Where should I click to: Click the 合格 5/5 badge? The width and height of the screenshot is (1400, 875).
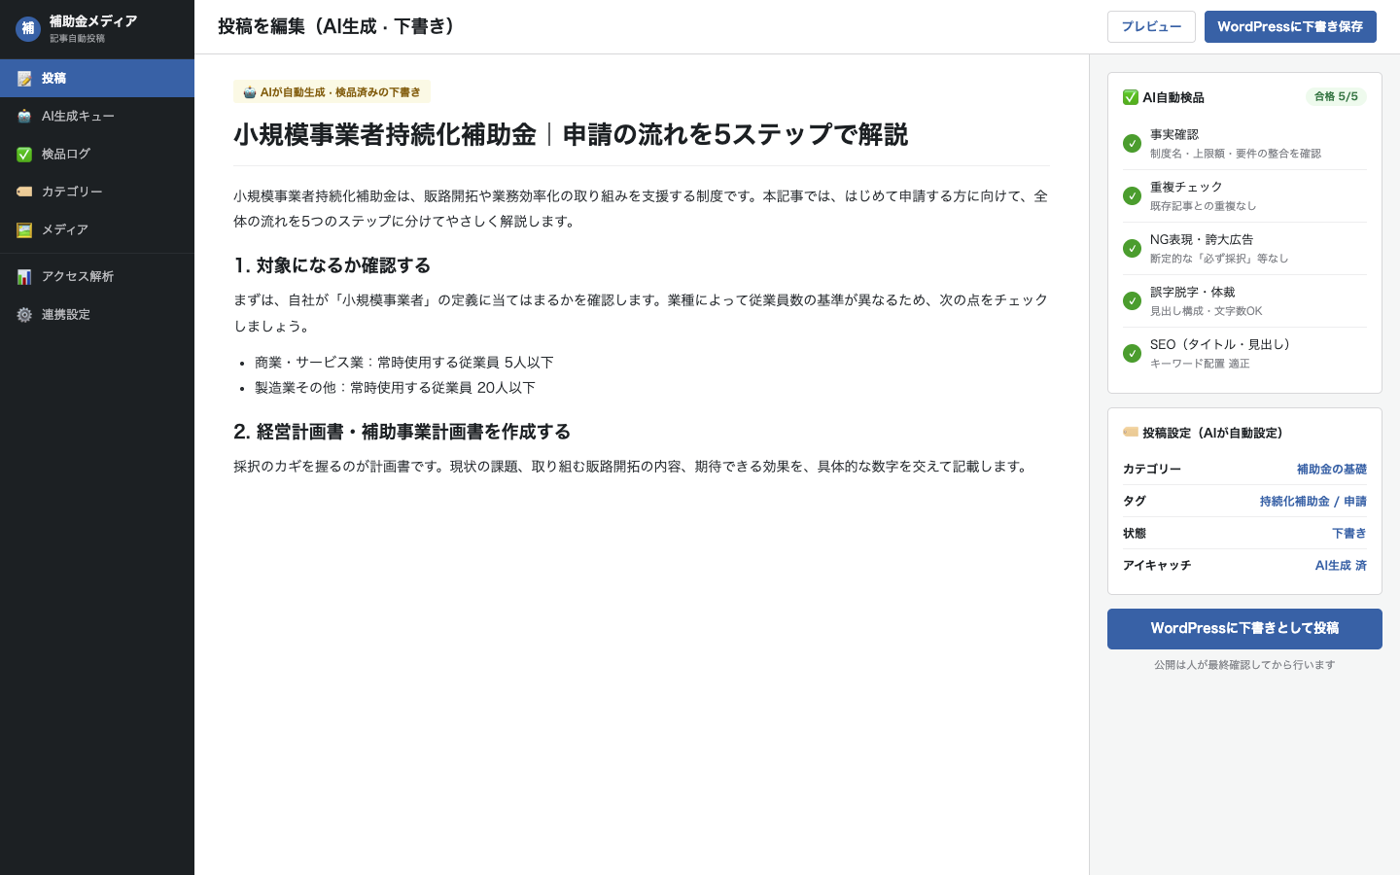pyautogui.click(x=1336, y=96)
